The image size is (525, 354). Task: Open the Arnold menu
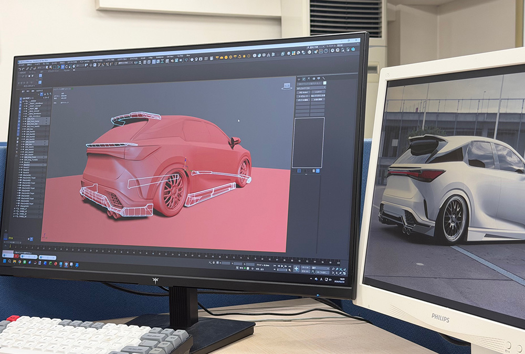click(x=142, y=57)
